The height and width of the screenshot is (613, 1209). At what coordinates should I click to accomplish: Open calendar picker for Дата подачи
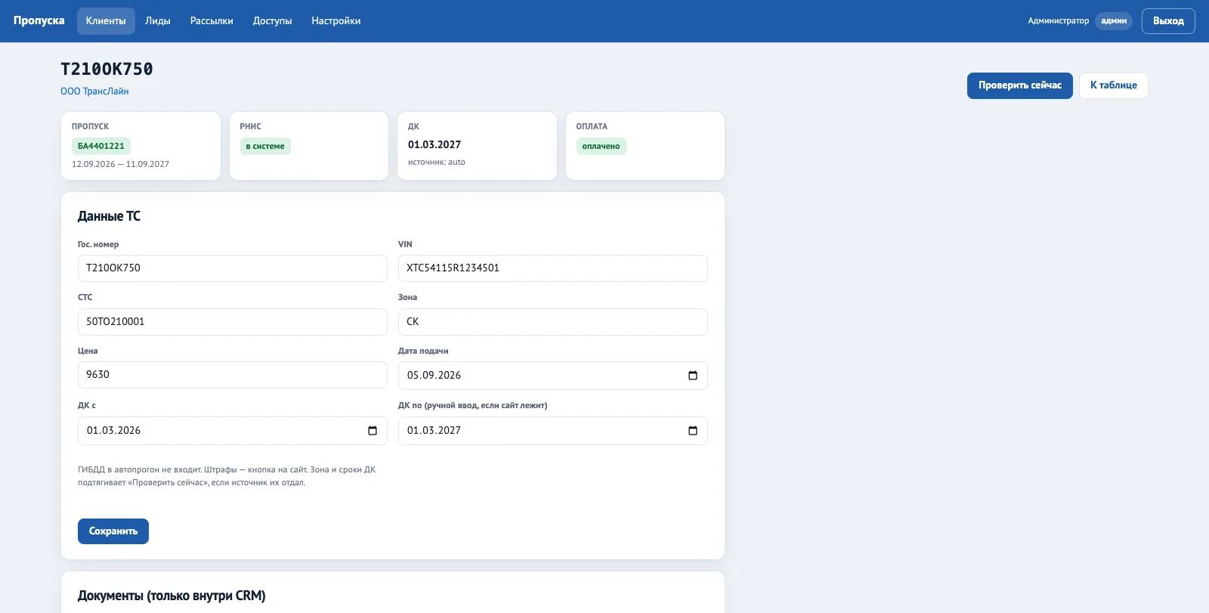(x=693, y=376)
